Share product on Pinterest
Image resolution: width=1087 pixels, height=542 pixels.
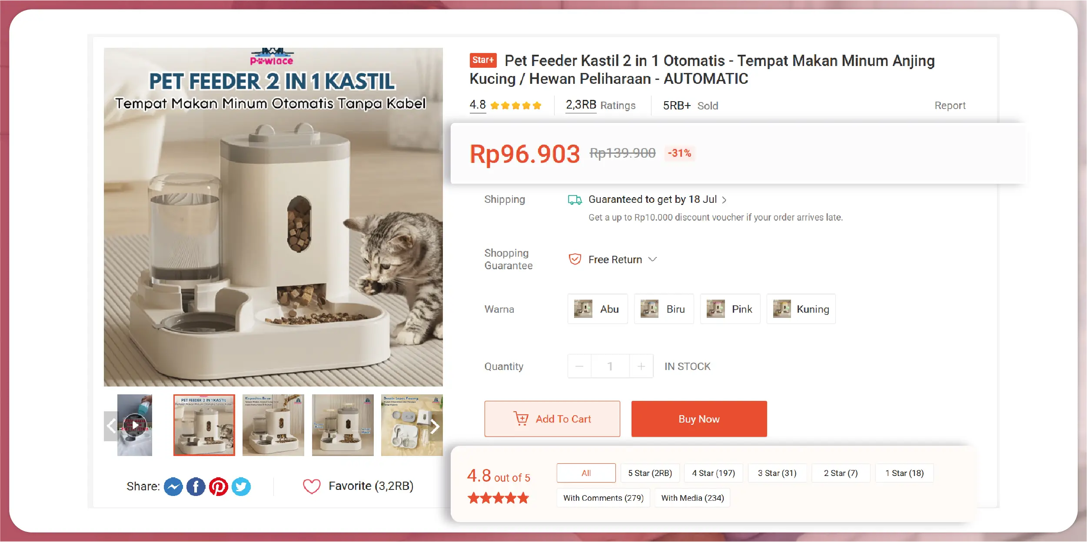coord(218,486)
